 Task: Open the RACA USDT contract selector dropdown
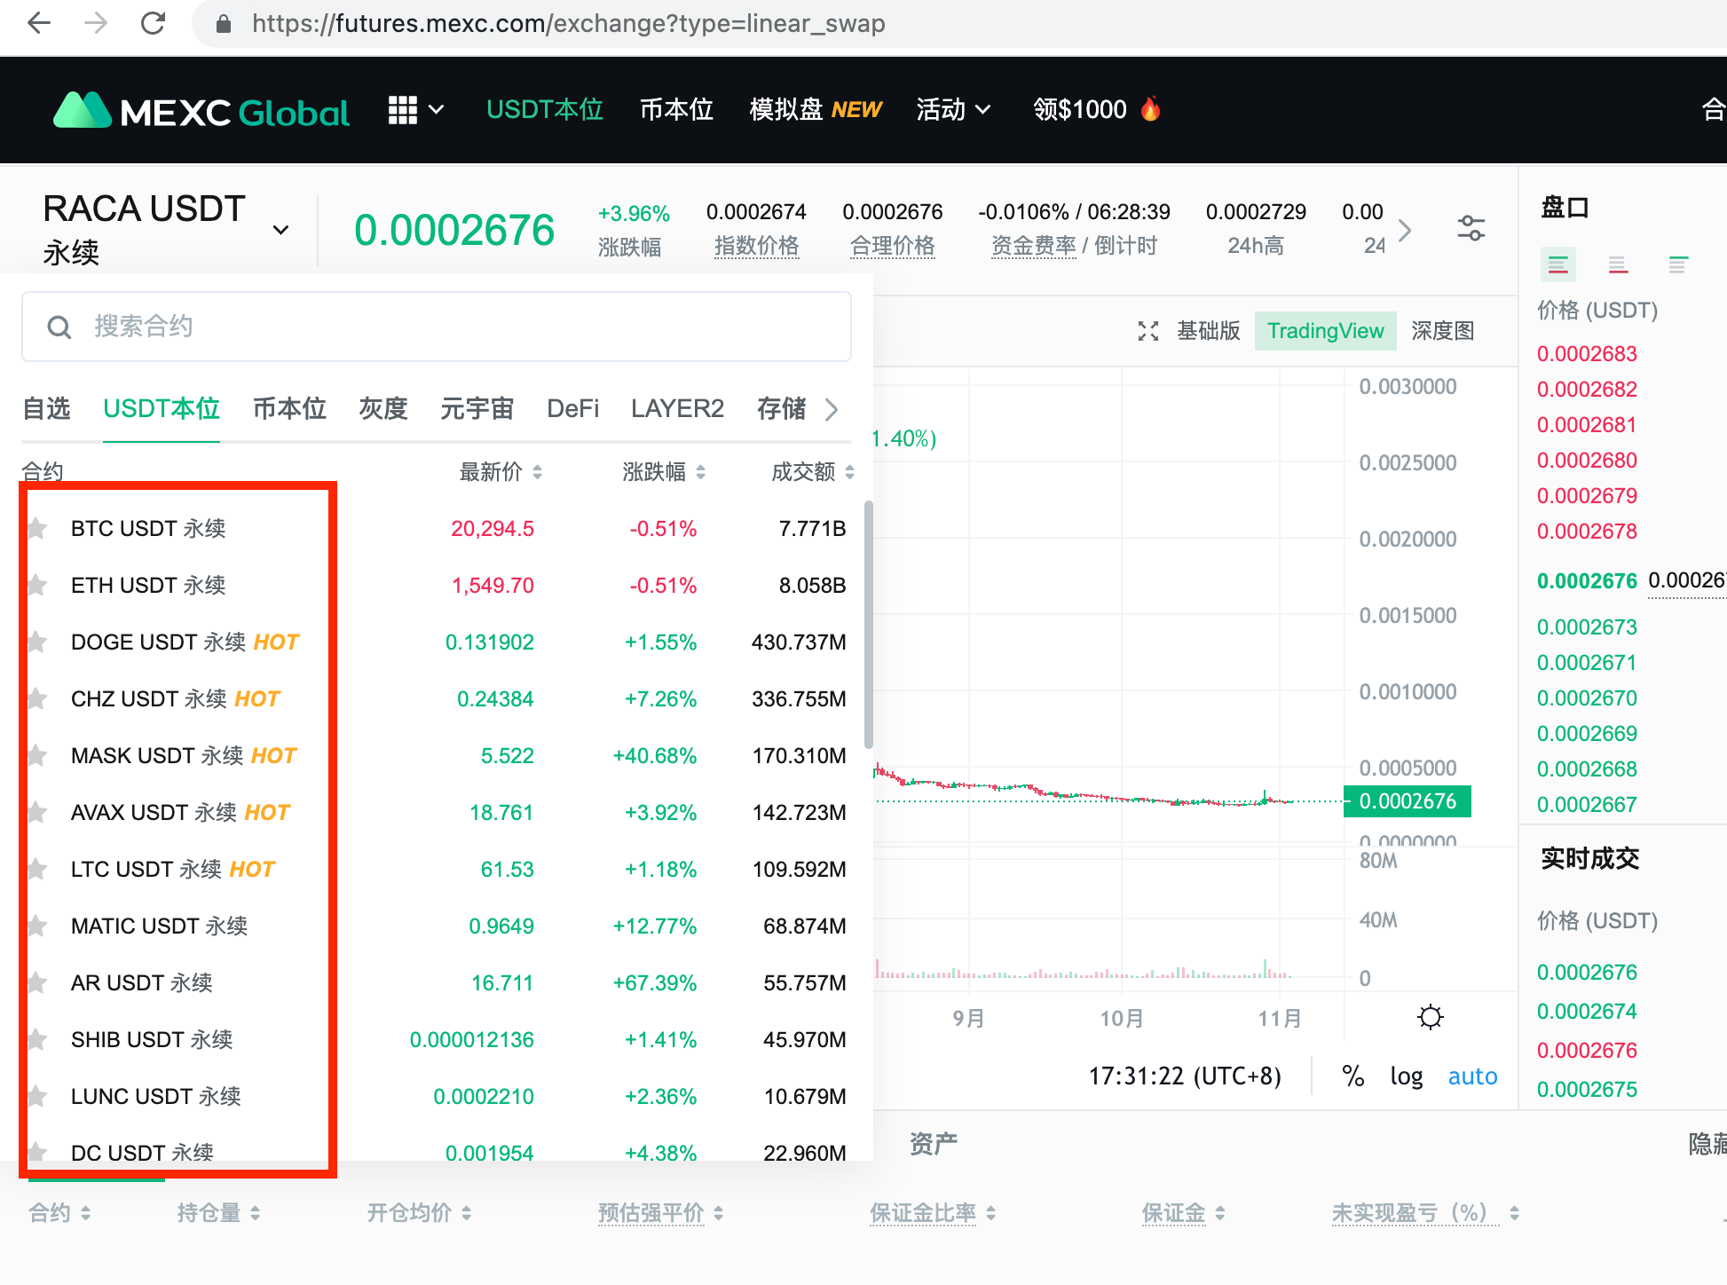coord(280,229)
